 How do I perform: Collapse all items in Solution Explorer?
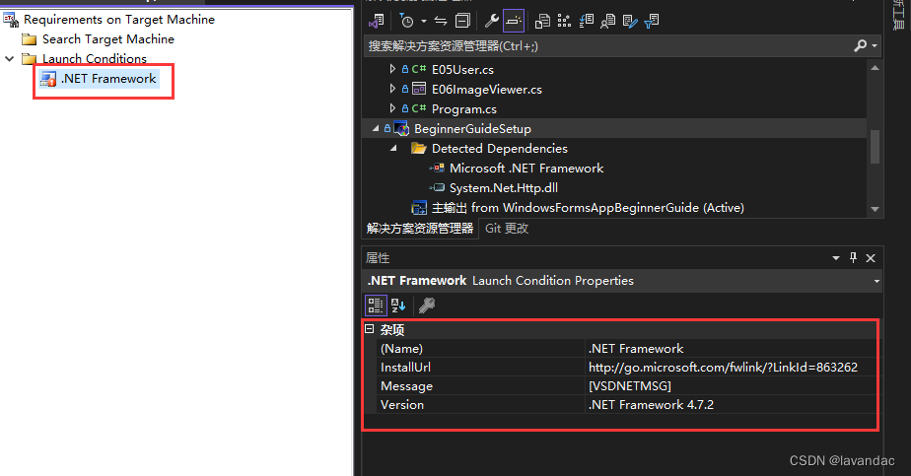462,22
